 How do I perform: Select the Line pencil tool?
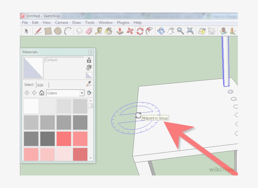click(38, 31)
